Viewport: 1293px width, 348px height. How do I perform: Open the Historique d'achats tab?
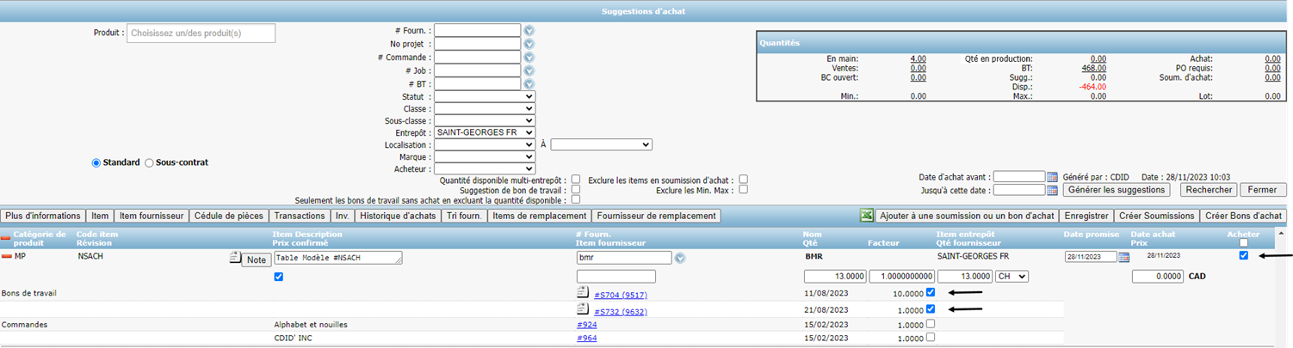coord(399,216)
